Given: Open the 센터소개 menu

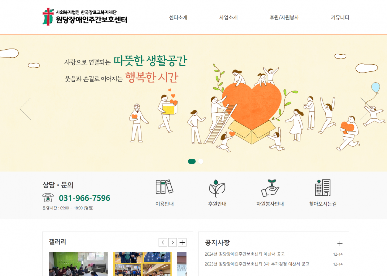Looking at the screenshot, I should click(178, 17).
